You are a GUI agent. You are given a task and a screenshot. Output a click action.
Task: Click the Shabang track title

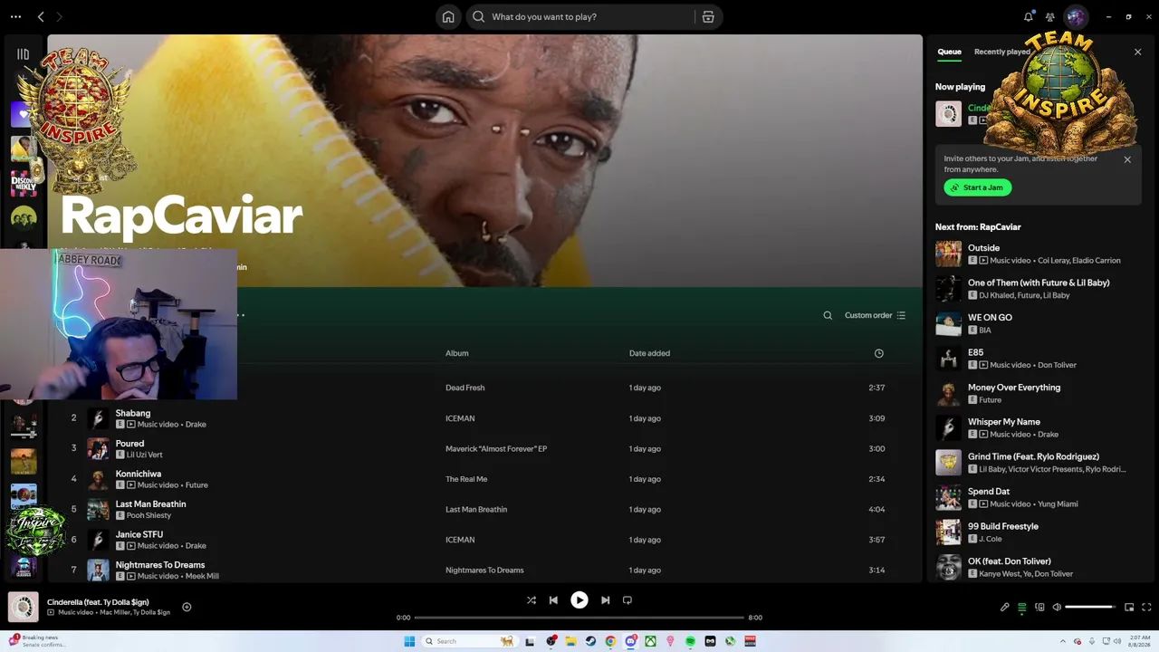133,413
